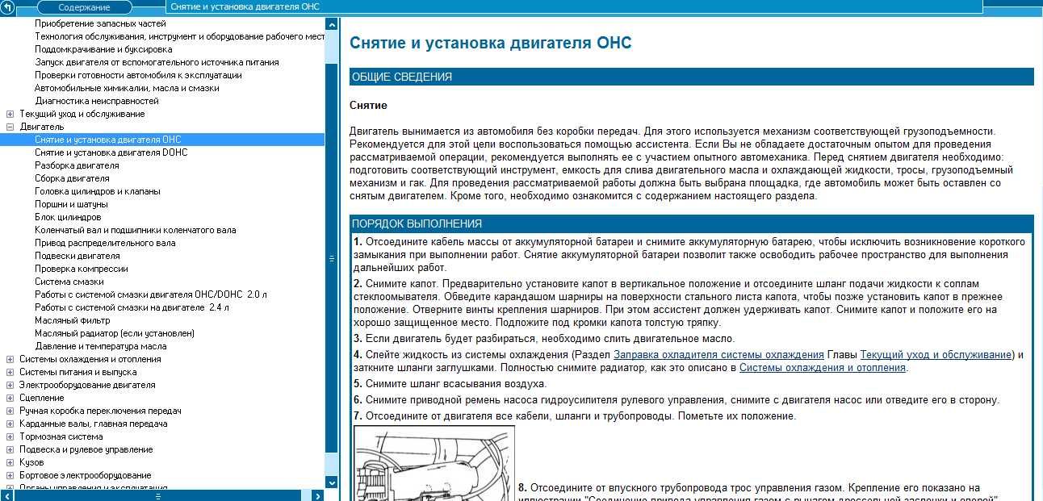1043x501 pixels.
Task: Click horizontal scrollbar left arrow in tree
Action: point(6,495)
